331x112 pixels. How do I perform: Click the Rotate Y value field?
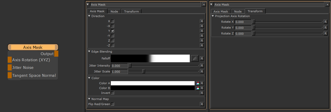(243, 28)
